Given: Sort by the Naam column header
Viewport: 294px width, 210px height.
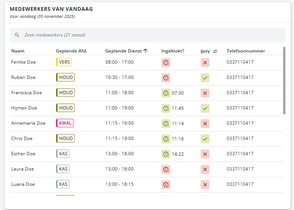Looking at the screenshot, I should 18,51.
